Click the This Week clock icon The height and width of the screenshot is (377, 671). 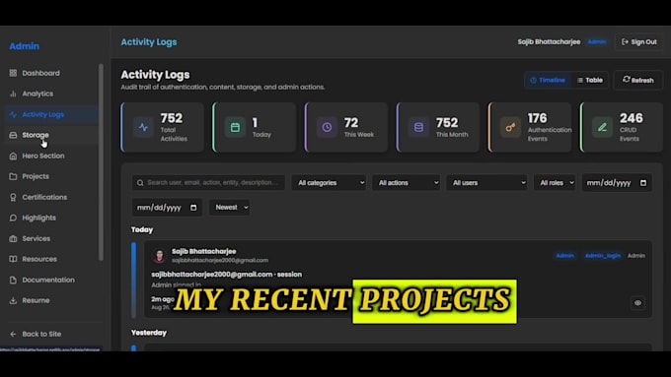[x=327, y=127]
